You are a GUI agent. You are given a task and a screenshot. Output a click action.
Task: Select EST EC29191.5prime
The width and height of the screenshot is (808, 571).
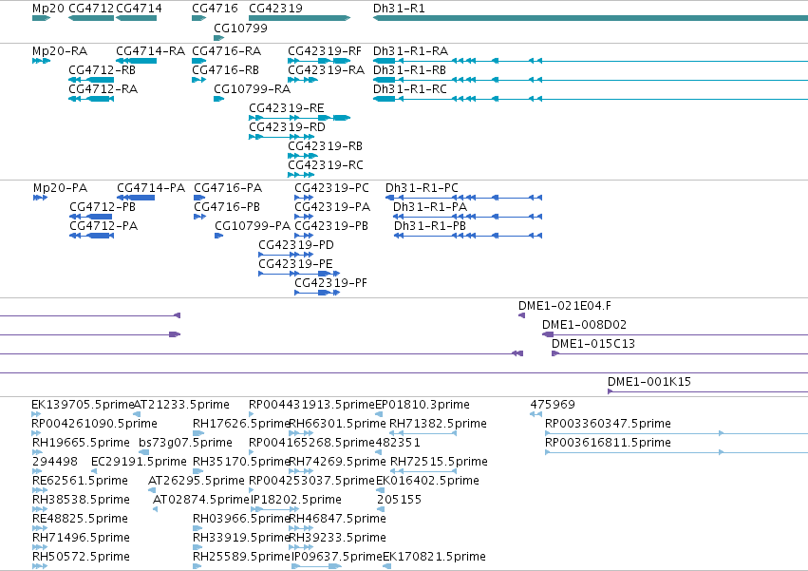point(139,462)
